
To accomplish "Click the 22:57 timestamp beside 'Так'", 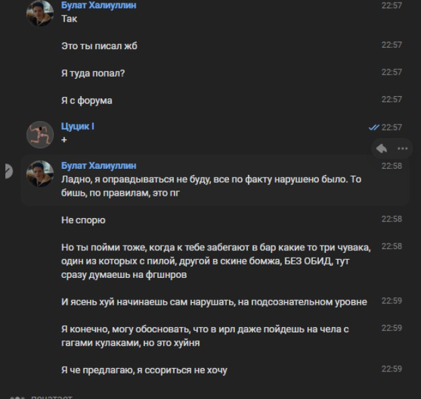I will (391, 5).
